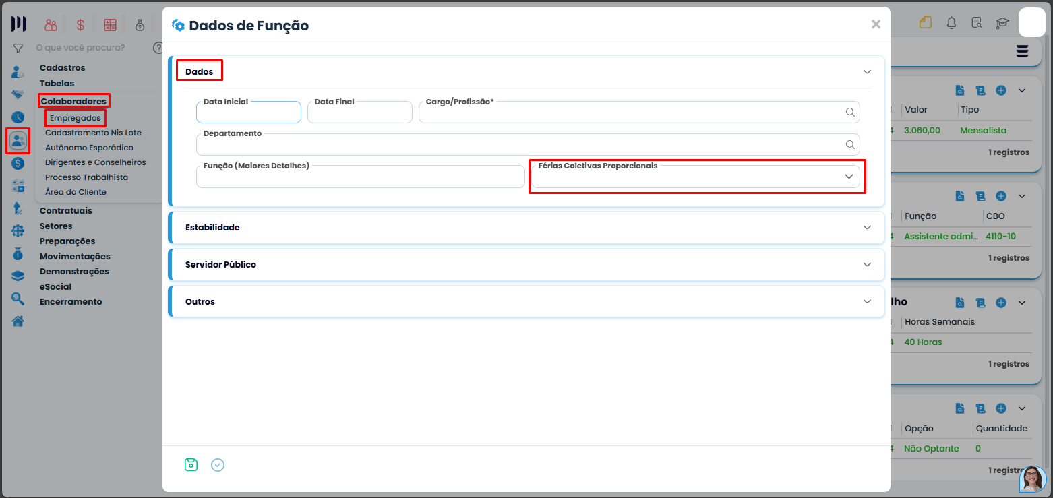This screenshot has width=1053, height=498.
Task: Open the Movimentações menu
Action: [x=75, y=257]
